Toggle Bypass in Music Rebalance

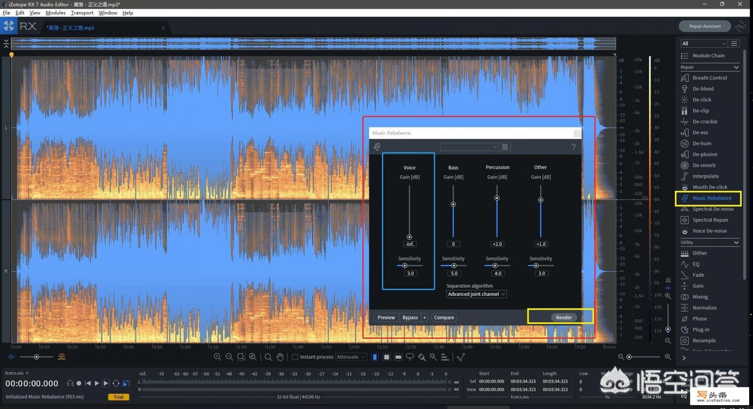pos(410,317)
